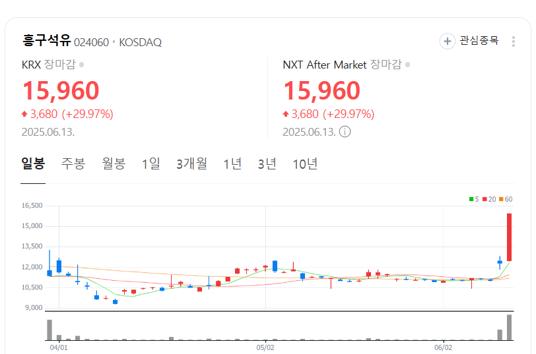Viewport: 536px width, 354px height.
Task: Click the 06/02 date label on axis
Action: tap(444, 347)
